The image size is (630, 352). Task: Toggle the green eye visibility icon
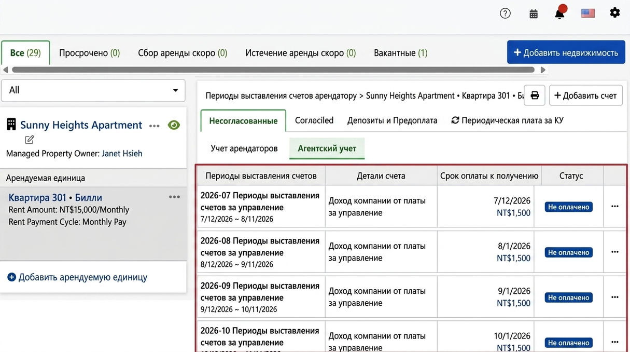pyautogui.click(x=174, y=125)
